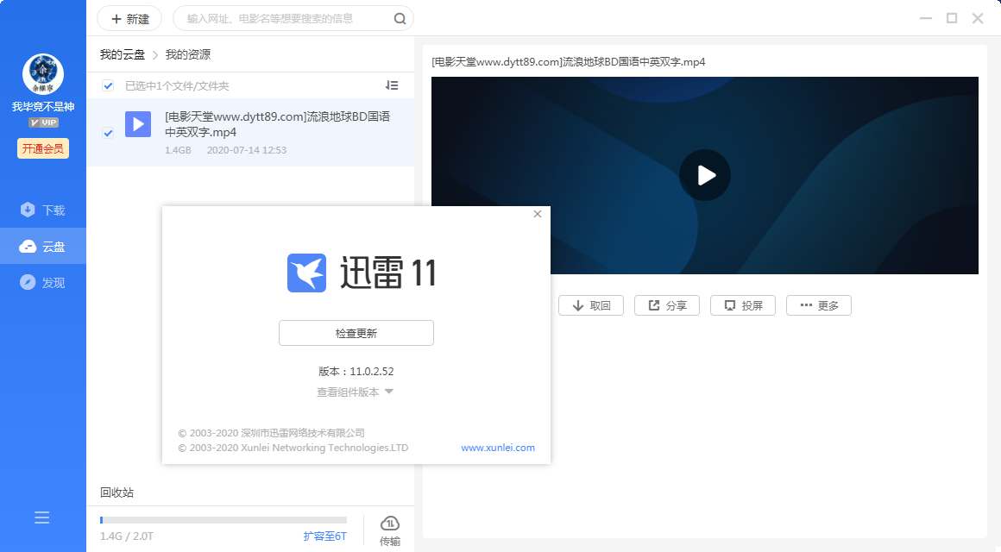
Task: Click 检查更新 check update button
Action: [x=356, y=333]
